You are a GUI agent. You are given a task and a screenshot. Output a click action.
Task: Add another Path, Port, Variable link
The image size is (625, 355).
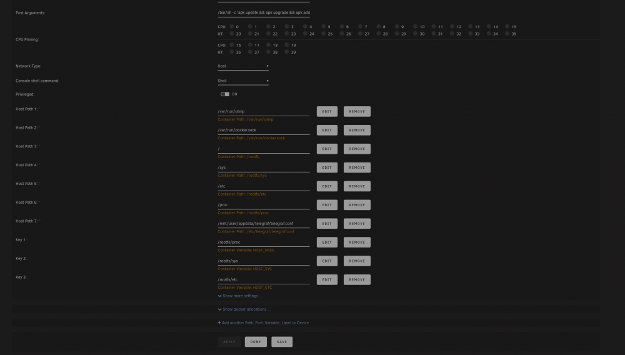[x=263, y=322]
